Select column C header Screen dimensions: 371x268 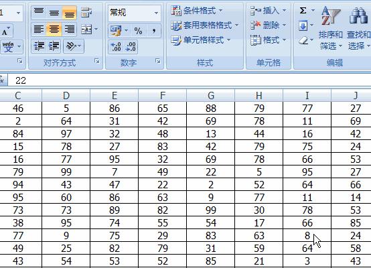coord(18,96)
